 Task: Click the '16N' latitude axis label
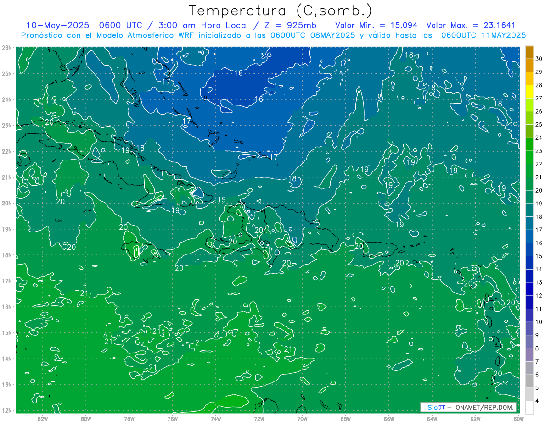click(6, 307)
